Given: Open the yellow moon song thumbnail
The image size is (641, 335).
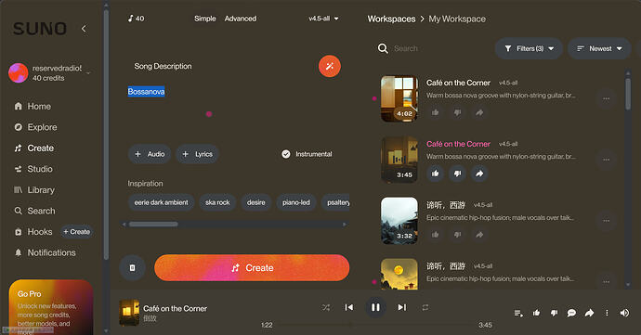Looking at the screenshot, I should [399, 274].
